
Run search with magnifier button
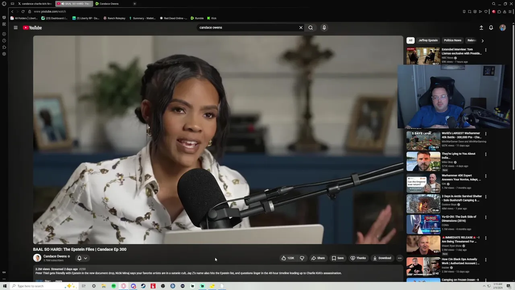[x=311, y=28]
